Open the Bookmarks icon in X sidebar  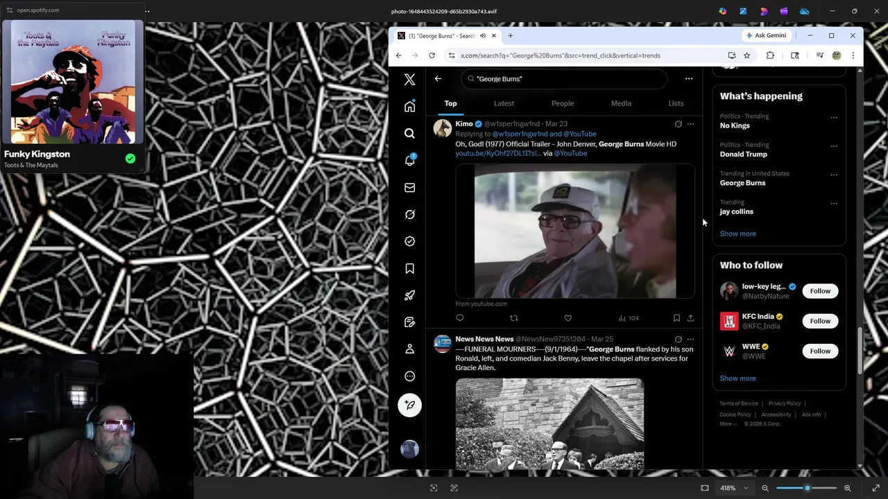[x=409, y=268]
